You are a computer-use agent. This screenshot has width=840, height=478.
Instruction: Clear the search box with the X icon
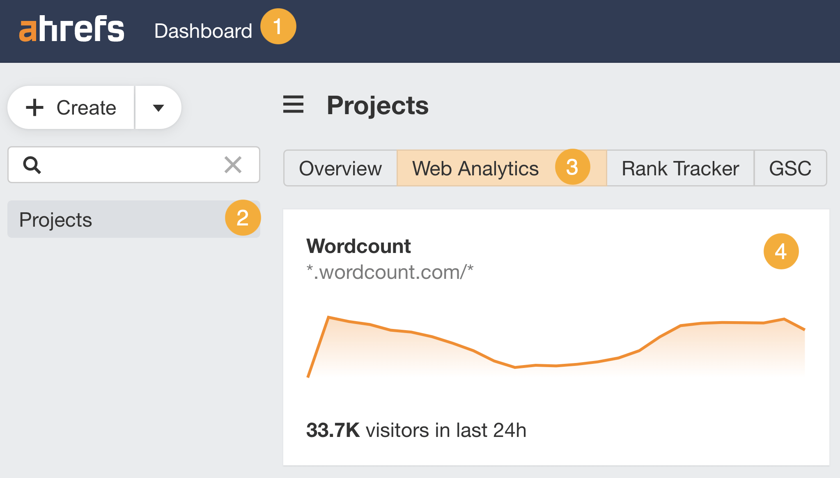click(234, 165)
